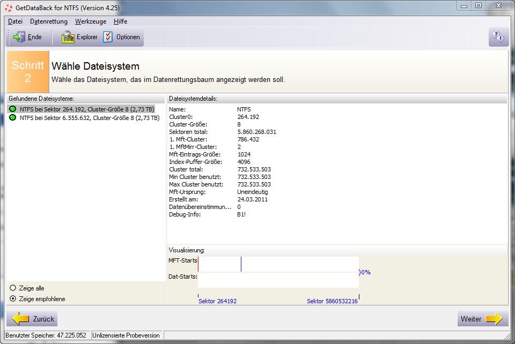Click the Dat-Starts visualization bar

point(278,280)
